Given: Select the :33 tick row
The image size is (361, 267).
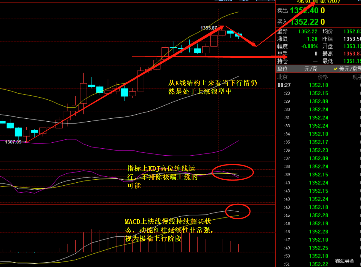Looking at the screenshot, I should tap(318, 126).
